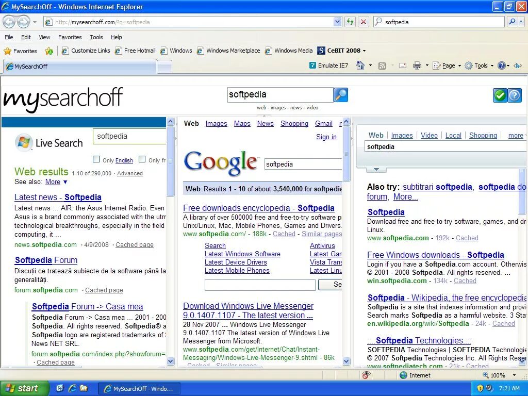Click the IE Help question mark icon
The image size is (528, 396).
pyautogui.click(x=501, y=65)
